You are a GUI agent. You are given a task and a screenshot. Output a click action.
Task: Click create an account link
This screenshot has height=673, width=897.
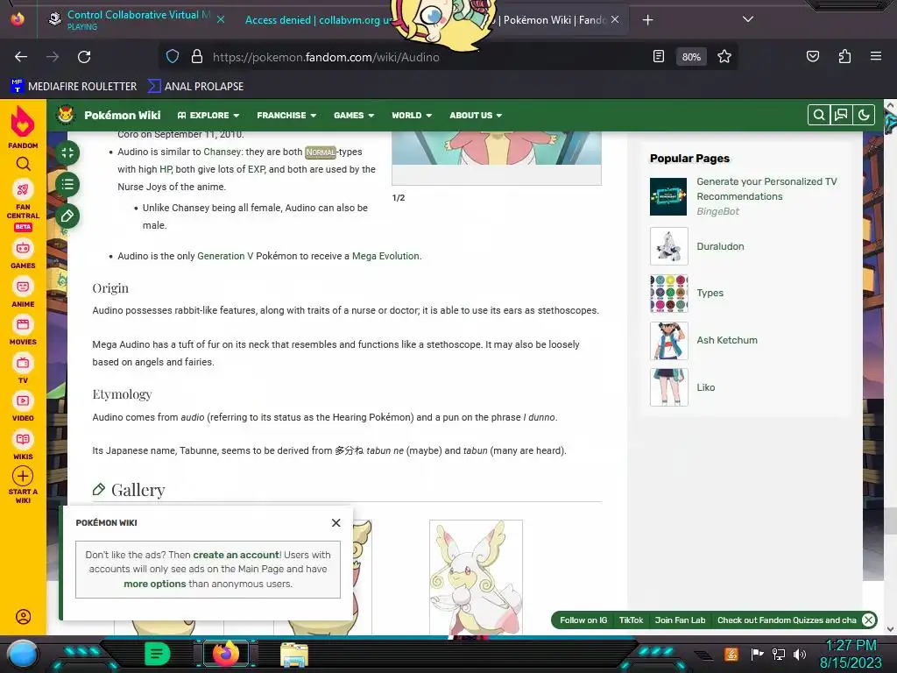coord(236,555)
